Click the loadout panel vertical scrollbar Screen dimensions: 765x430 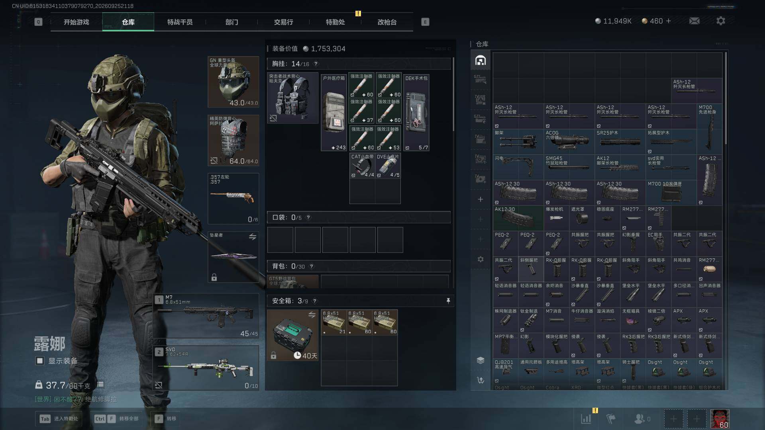(453, 94)
